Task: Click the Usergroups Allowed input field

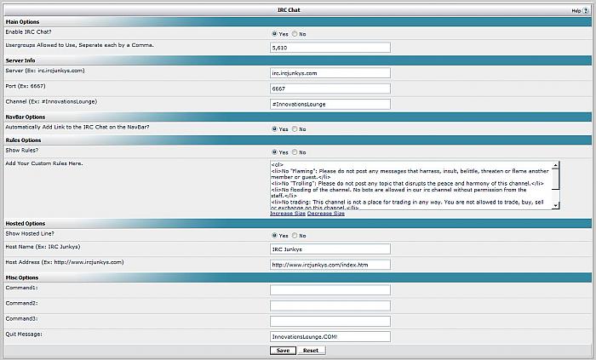Action: pyautogui.click(x=330, y=48)
